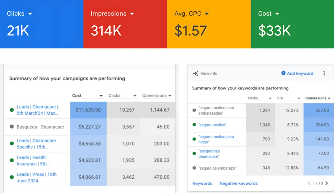Open the Clicks metric dropdown in blue tile
The image size is (334, 193).
coord(30,14)
